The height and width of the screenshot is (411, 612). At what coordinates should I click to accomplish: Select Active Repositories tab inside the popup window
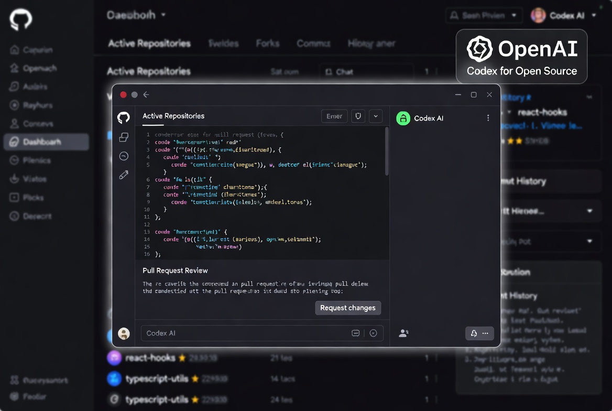[173, 116]
